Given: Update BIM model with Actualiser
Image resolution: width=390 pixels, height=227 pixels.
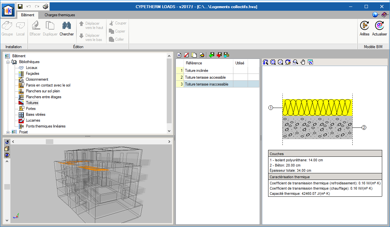Looking at the screenshot, I should tap(379, 28).
